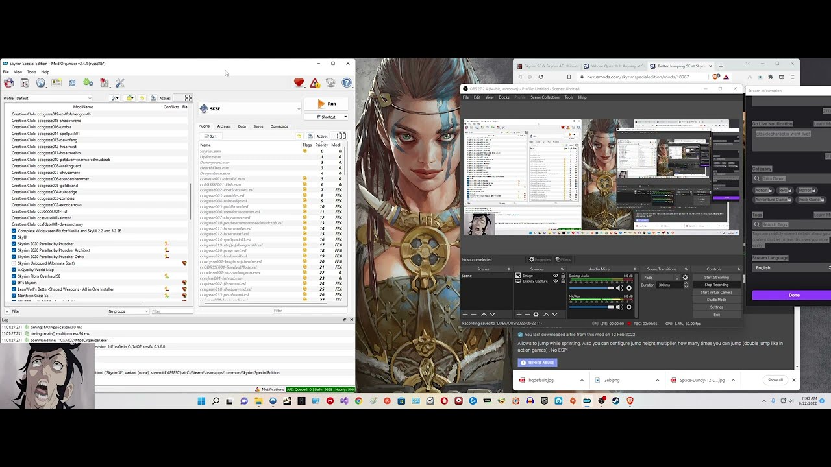Click Start Streaming button in OBS
Image resolution: width=831 pixels, height=467 pixels.
point(716,278)
